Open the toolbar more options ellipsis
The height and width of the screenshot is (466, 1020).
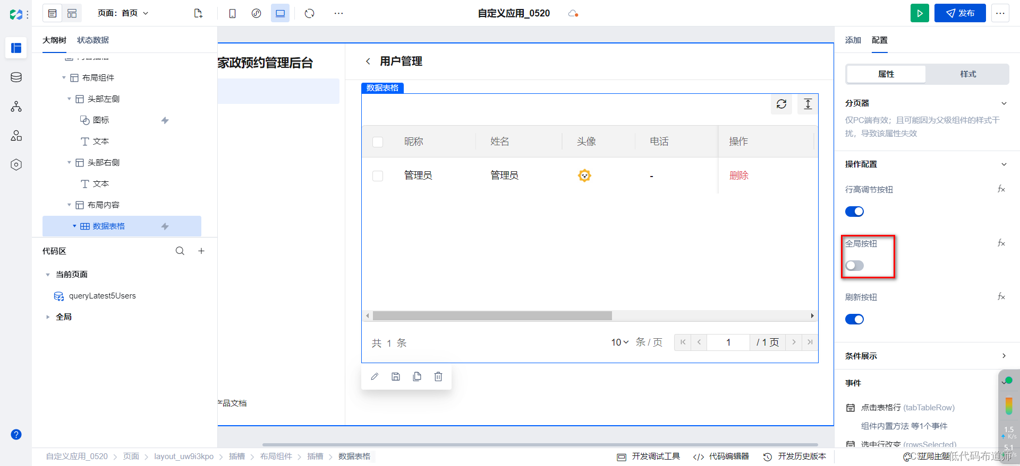pyautogui.click(x=338, y=13)
